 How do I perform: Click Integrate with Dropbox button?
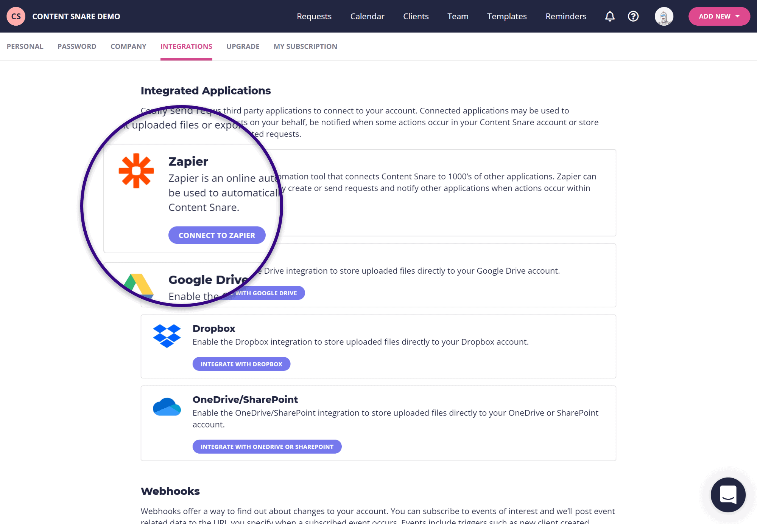[x=241, y=364]
